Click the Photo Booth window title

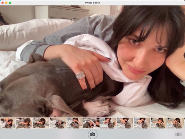(92, 2)
